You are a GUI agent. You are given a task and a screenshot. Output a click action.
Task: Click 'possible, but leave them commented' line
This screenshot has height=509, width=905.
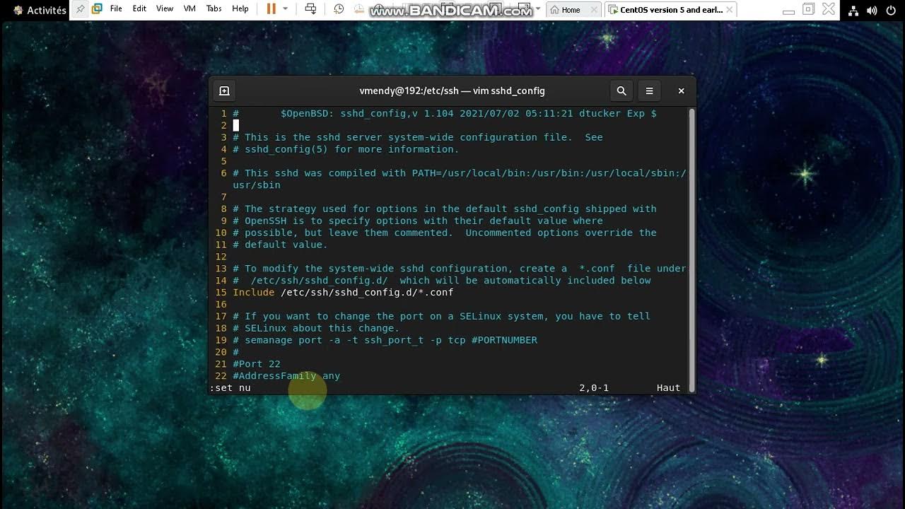pos(445,233)
